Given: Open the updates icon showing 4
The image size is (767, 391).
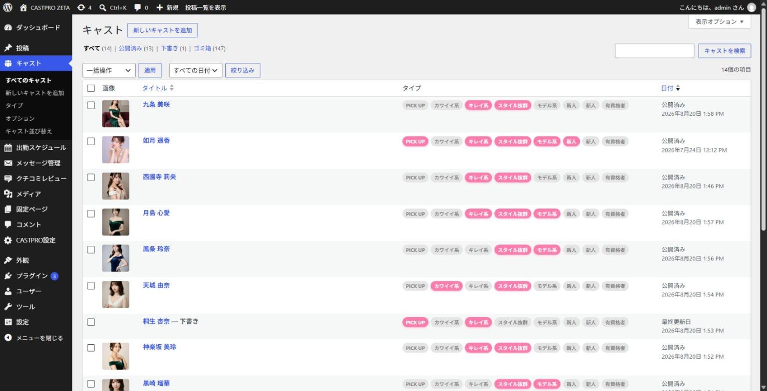Looking at the screenshot, I should tap(81, 7).
